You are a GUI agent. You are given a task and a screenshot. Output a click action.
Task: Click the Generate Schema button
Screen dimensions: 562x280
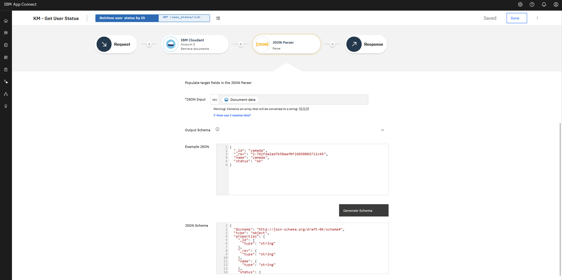pos(364,210)
